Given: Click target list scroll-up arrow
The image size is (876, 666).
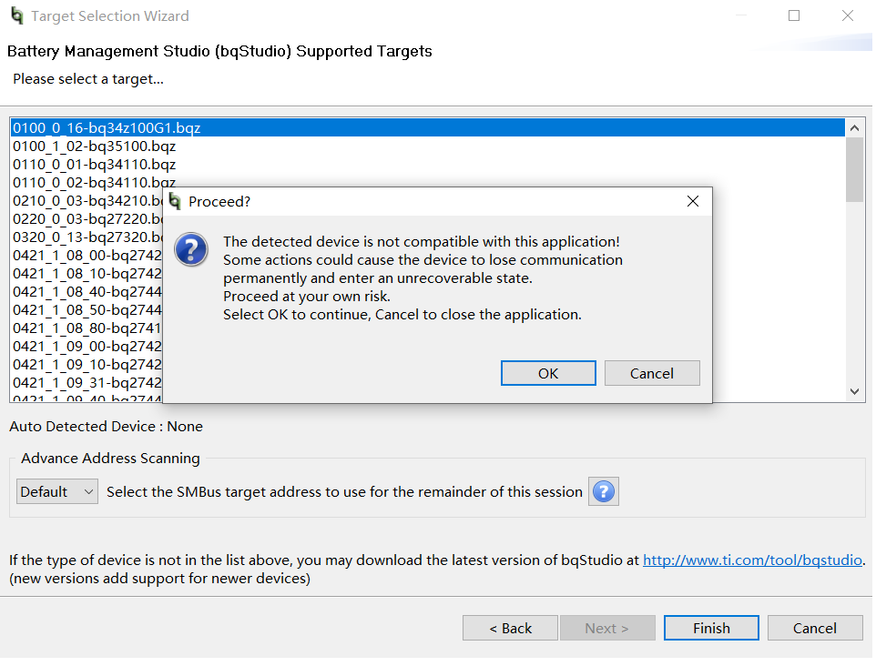Looking at the screenshot, I should point(854,128).
